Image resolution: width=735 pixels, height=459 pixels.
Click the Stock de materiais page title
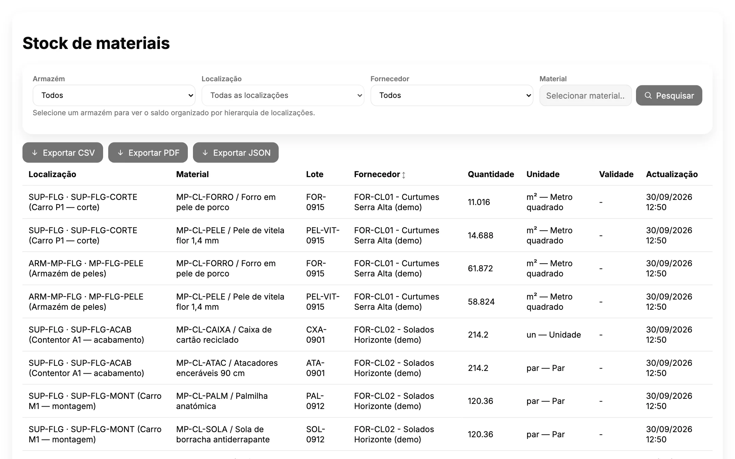pos(96,43)
